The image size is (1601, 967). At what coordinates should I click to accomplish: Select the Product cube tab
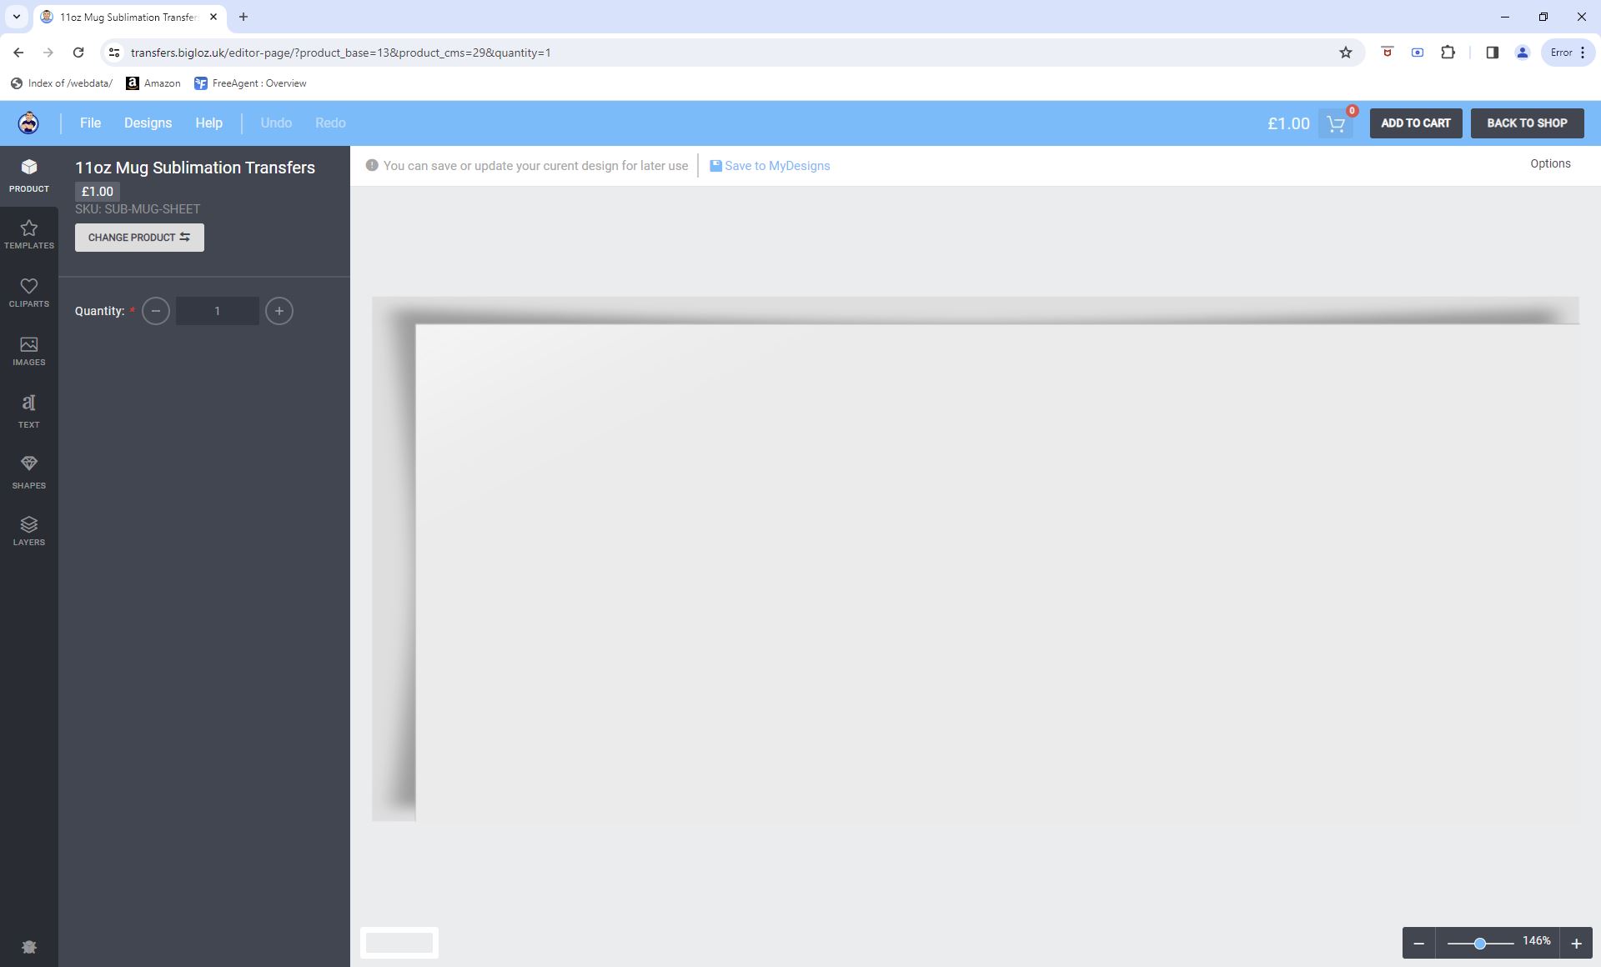[x=28, y=175]
